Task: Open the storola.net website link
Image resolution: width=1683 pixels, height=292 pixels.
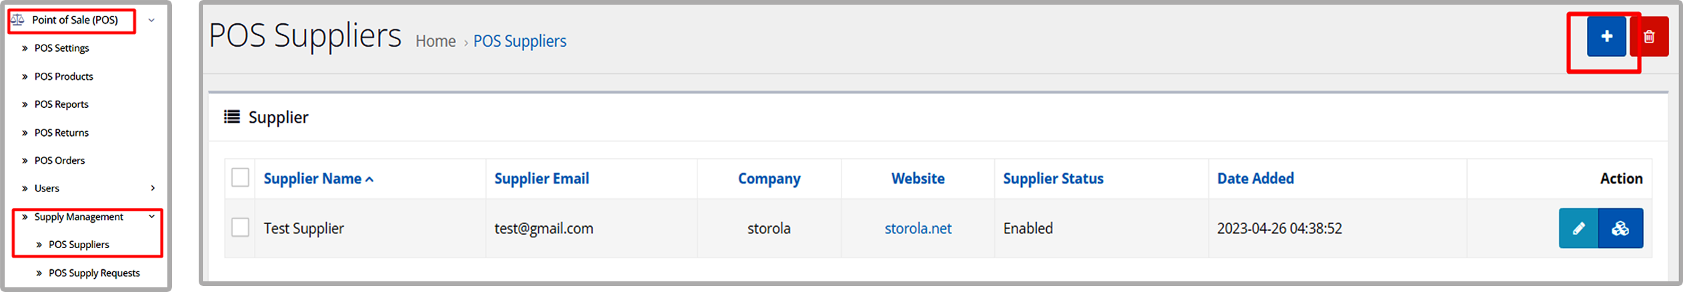Action: (x=918, y=228)
